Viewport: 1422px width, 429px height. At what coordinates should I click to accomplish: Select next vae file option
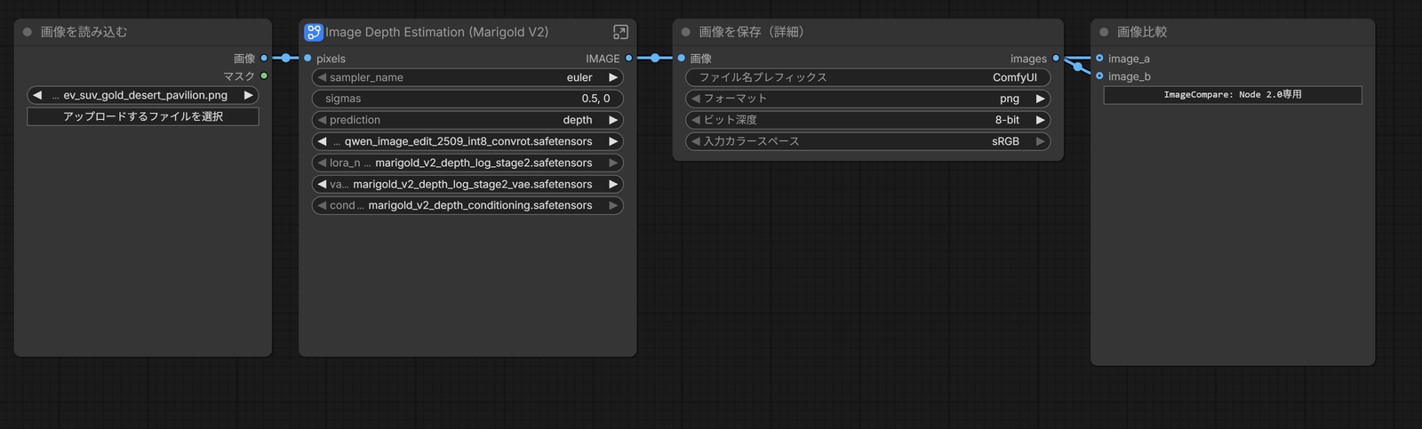tap(613, 184)
